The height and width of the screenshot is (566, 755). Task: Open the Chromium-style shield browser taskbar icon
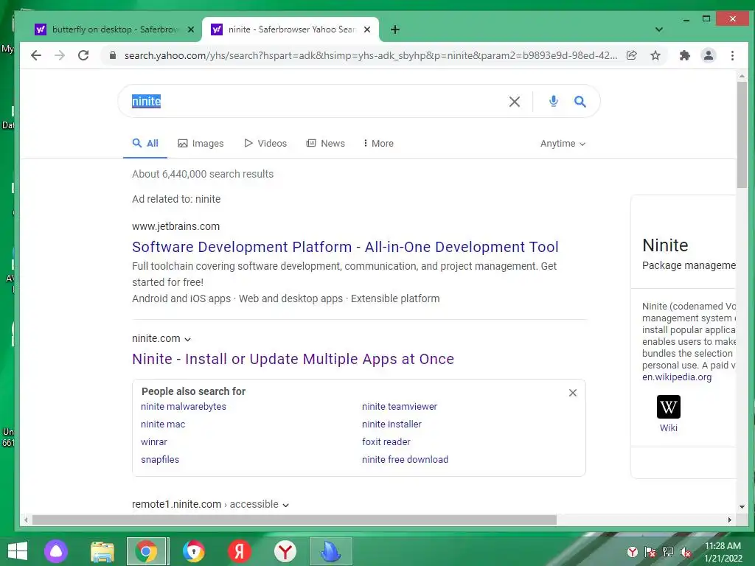[194, 551]
